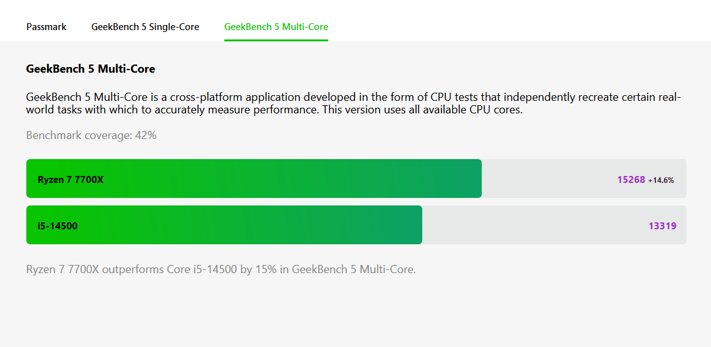
Task: Open the GeekBench 5 Single-Core tab
Action: (x=145, y=27)
